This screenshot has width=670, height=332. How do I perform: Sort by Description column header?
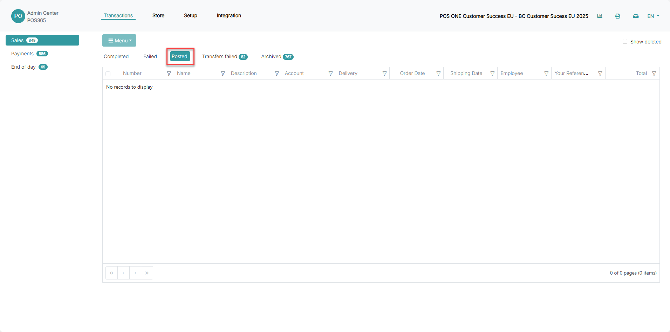244,73
